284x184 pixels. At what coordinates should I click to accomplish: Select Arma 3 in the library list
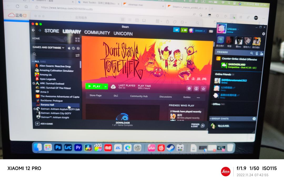pos(44,92)
